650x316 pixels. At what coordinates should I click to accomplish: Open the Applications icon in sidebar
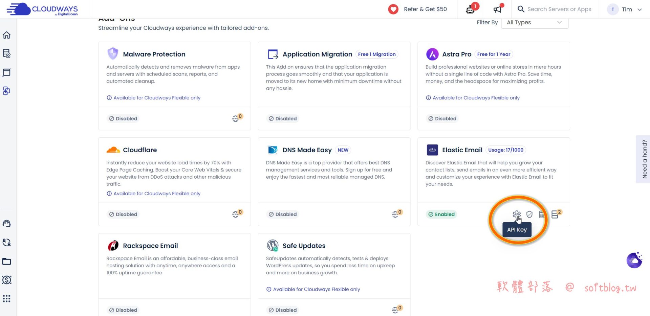[x=7, y=72]
